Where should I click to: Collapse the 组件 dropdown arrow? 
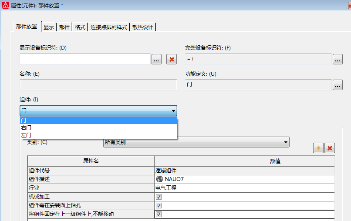[173, 111]
